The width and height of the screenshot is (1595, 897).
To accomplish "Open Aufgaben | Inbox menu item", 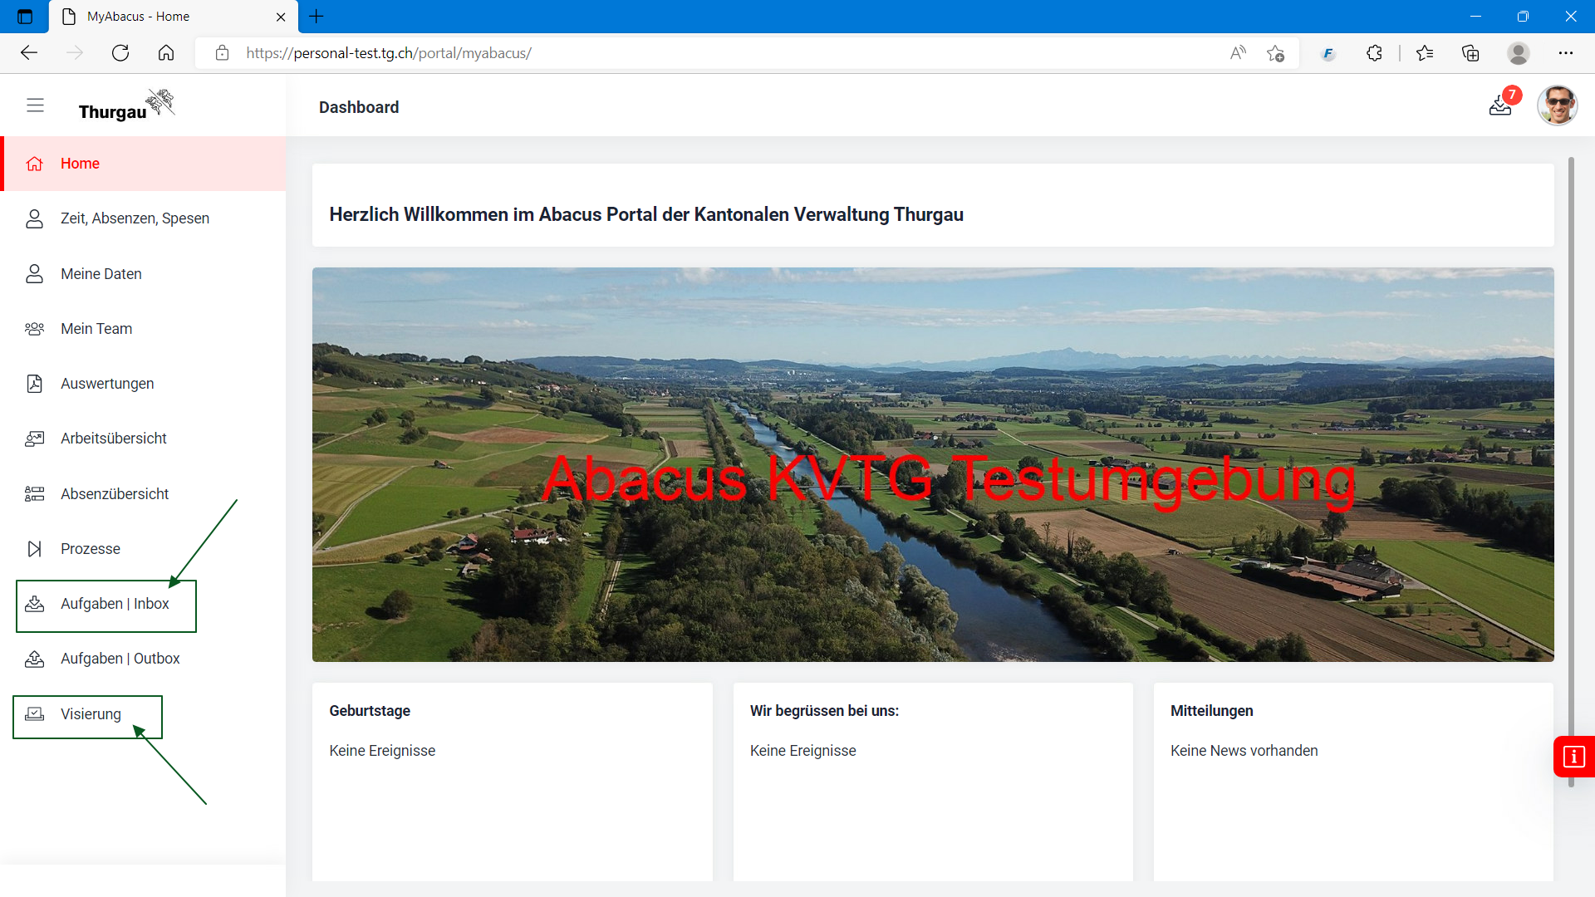I will click(115, 604).
